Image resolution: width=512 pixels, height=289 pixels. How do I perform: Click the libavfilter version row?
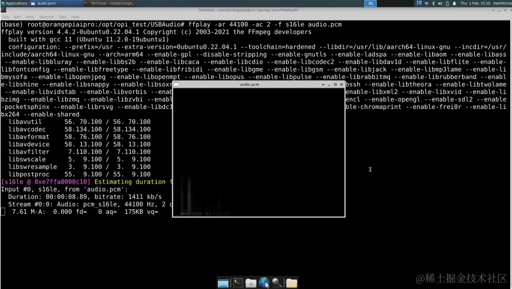pyautogui.click(x=79, y=152)
